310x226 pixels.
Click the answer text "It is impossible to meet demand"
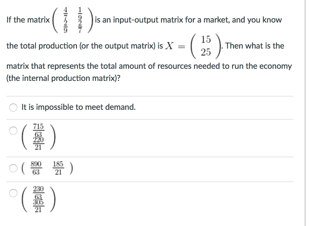pyautogui.click(x=78, y=107)
